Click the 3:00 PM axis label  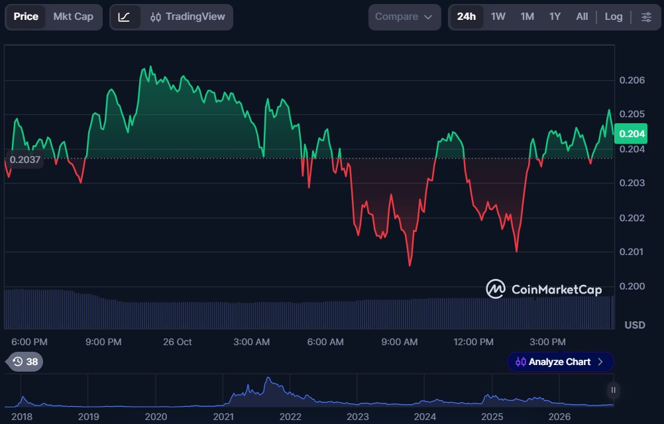pos(547,342)
